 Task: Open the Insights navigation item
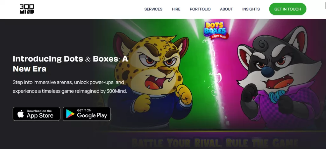pyautogui.click(x=251, y=9)
